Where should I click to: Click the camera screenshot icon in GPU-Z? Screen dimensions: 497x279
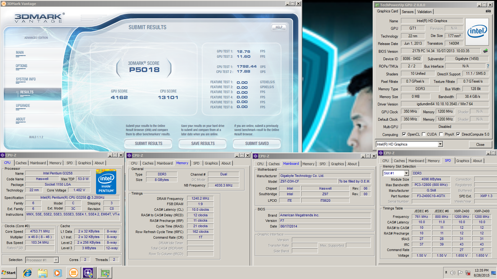click(488, 11)
